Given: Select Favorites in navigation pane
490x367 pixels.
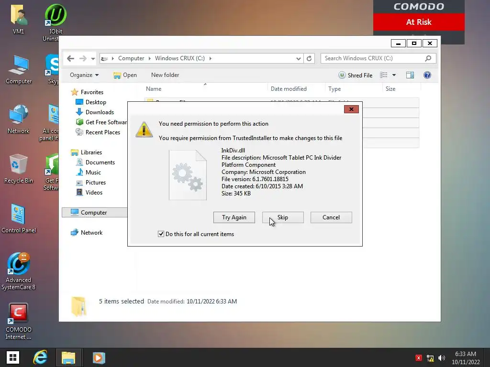Looking at the screenshot, I should 87,92.
